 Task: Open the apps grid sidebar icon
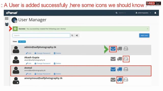tap(7, 18)
